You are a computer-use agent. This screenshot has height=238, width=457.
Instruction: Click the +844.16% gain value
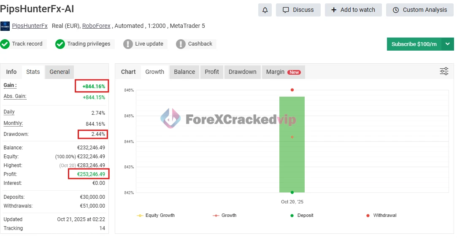click(94, 86)
